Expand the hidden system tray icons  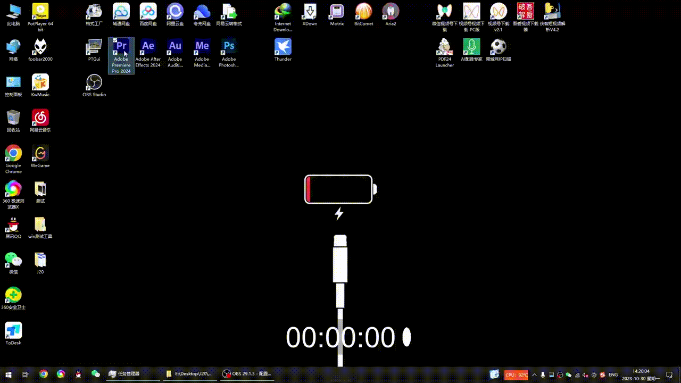click(x=534, y=374)
